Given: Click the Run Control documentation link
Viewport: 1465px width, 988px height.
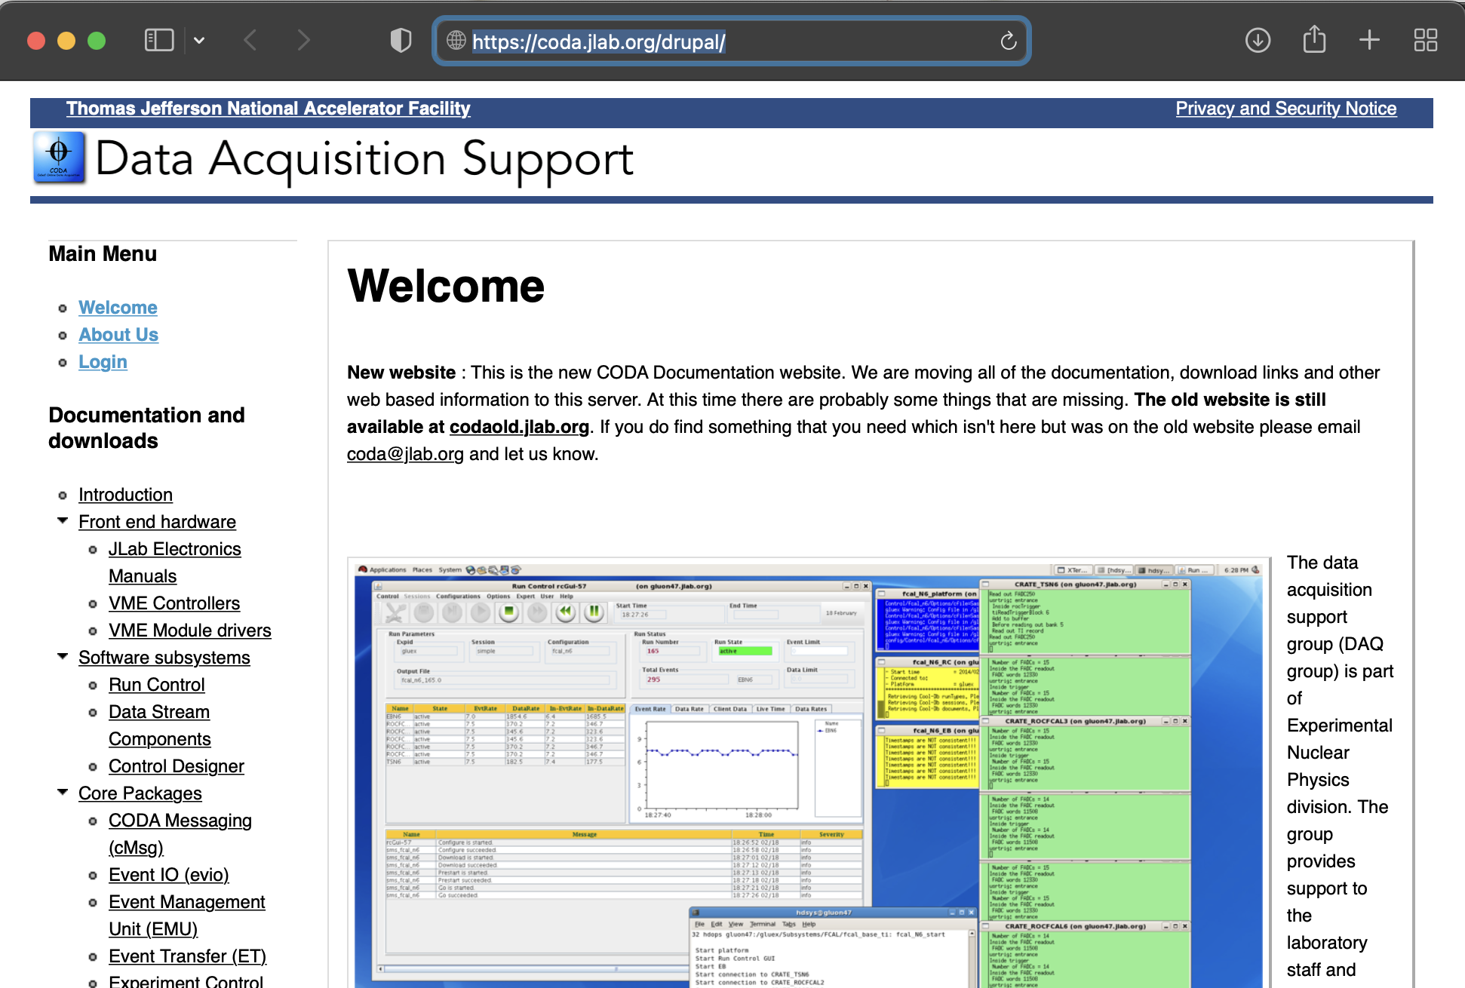Looking at the screenshot, I should click(156, 685).
